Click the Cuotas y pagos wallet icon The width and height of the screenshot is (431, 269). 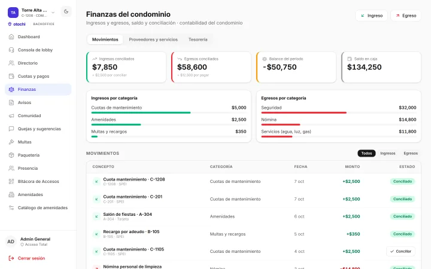11,77
